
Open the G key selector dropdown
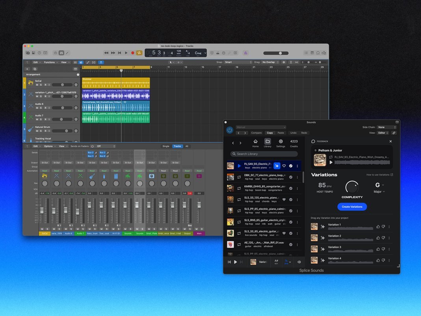[379, 185]
